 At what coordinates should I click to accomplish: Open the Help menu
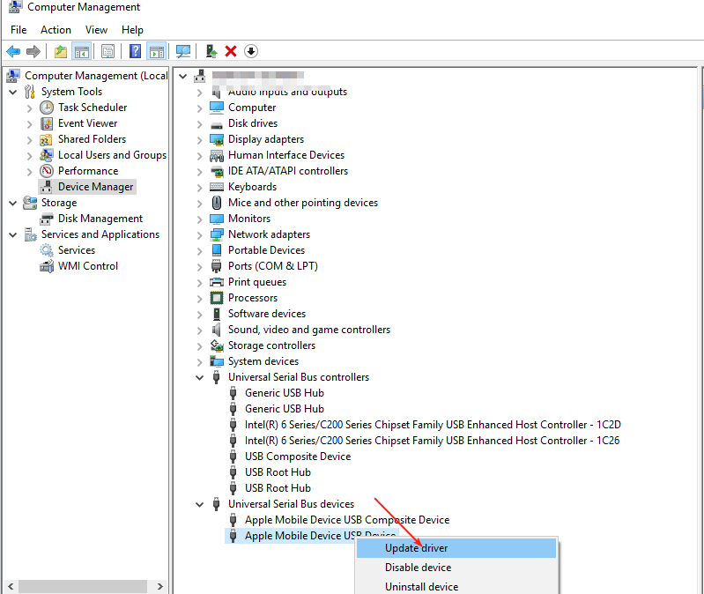(132, 30)
